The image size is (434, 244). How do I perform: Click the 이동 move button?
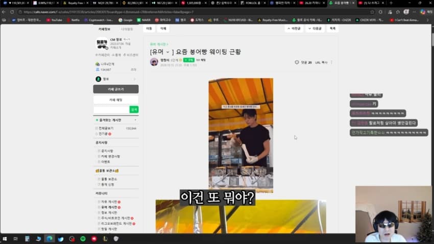(x=149, y=29)
